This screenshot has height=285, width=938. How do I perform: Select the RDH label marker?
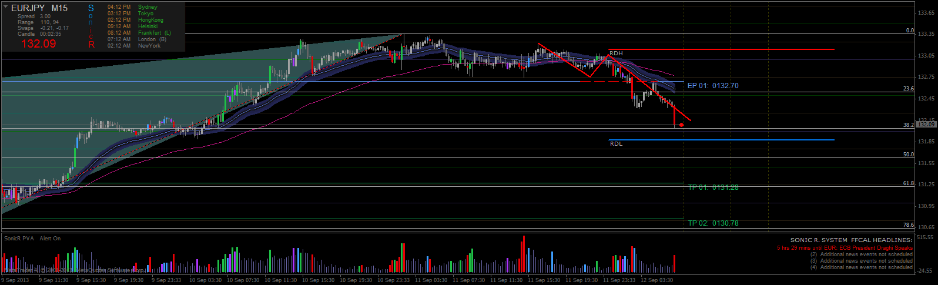click(x=616, y=53)
